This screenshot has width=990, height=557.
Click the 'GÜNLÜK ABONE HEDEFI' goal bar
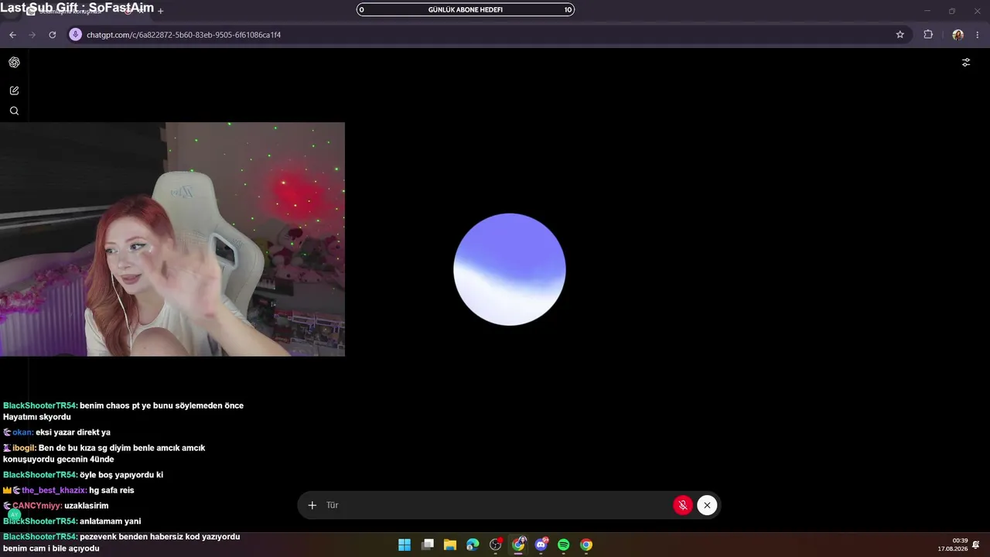pyautogui.click(x=466, y=10)
